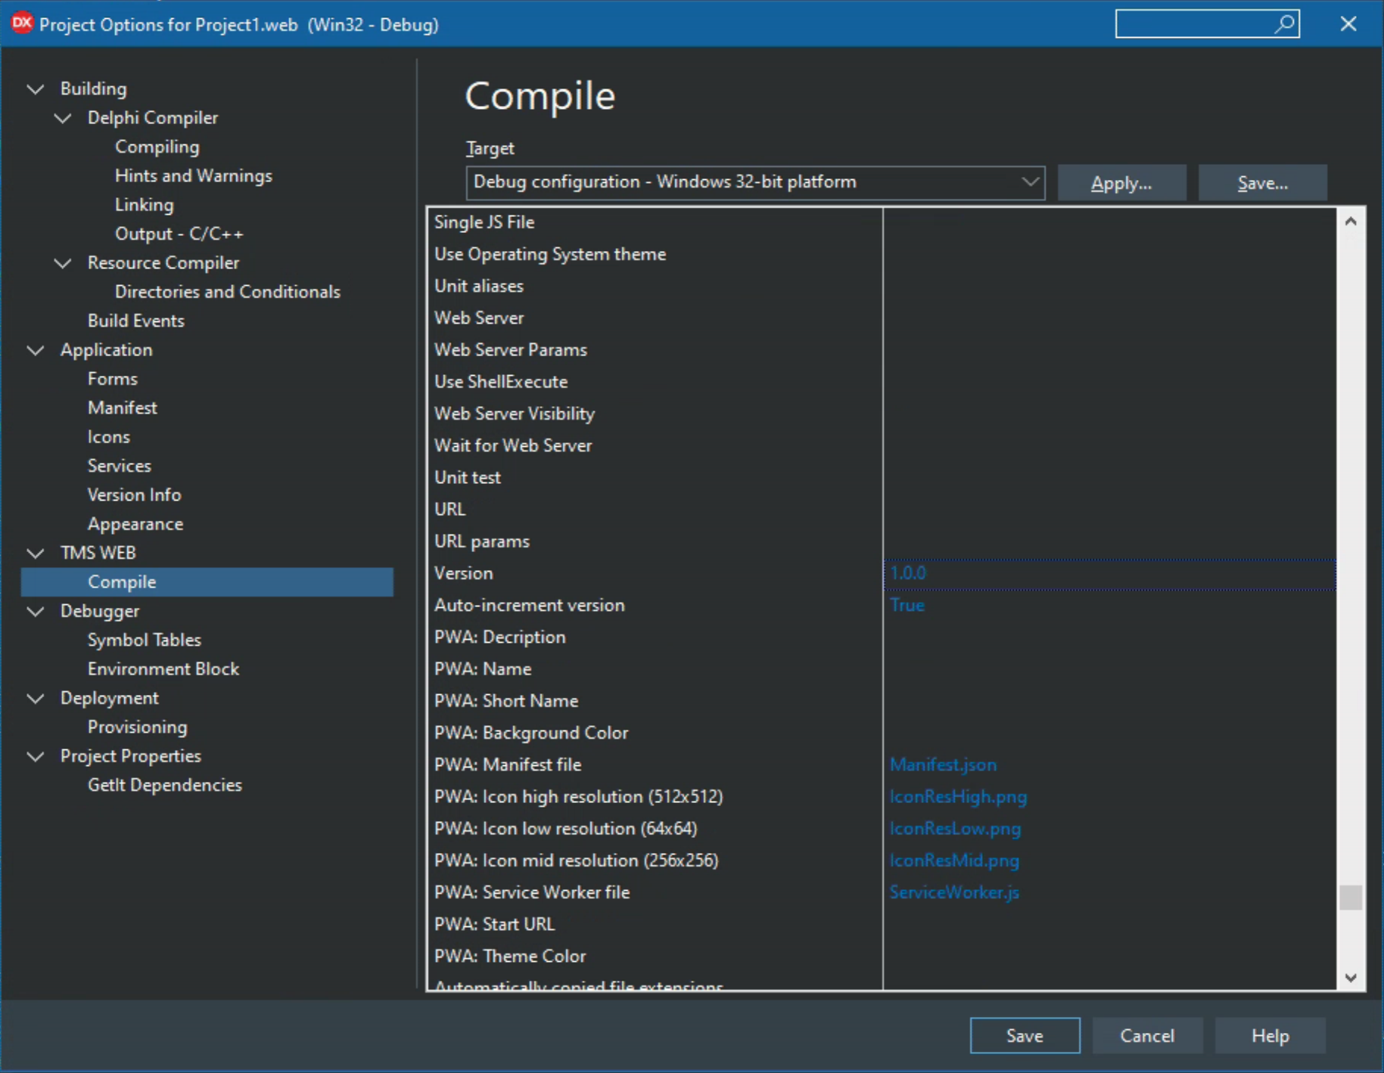Screen dimensions: 1384x1073
Task: Click the DX application icon in title bar
Action: [21, 23]
